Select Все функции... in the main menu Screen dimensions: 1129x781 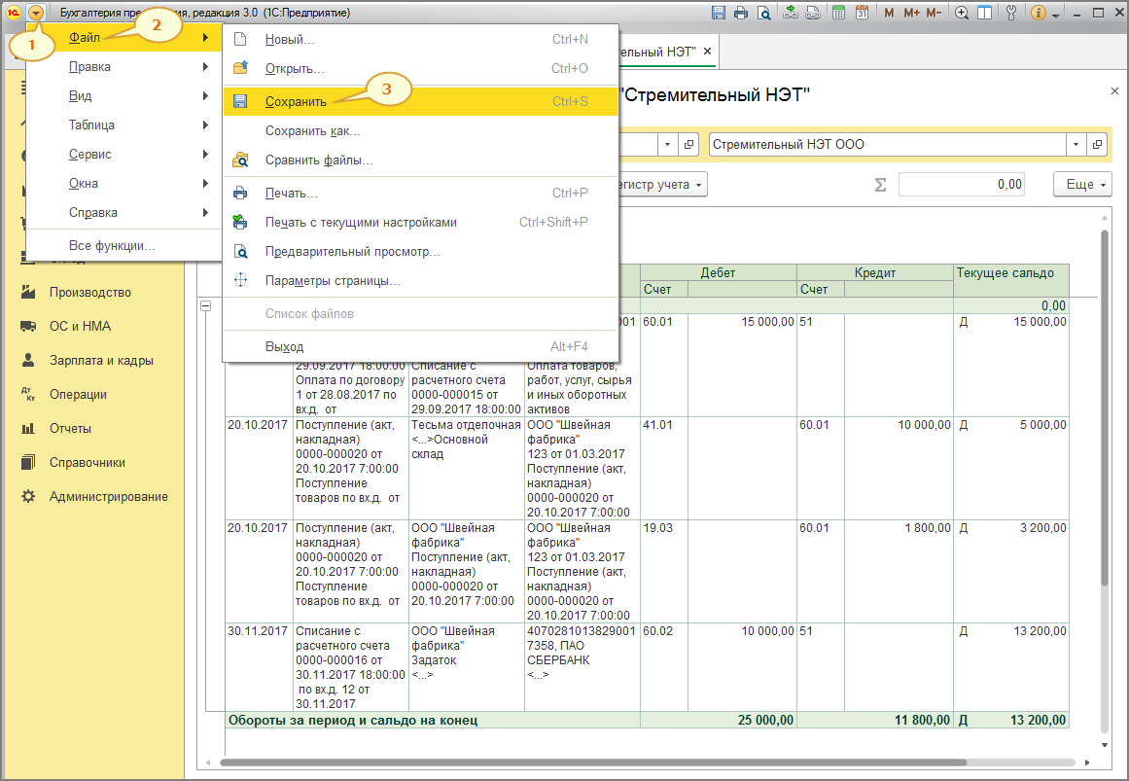[111, 245]
